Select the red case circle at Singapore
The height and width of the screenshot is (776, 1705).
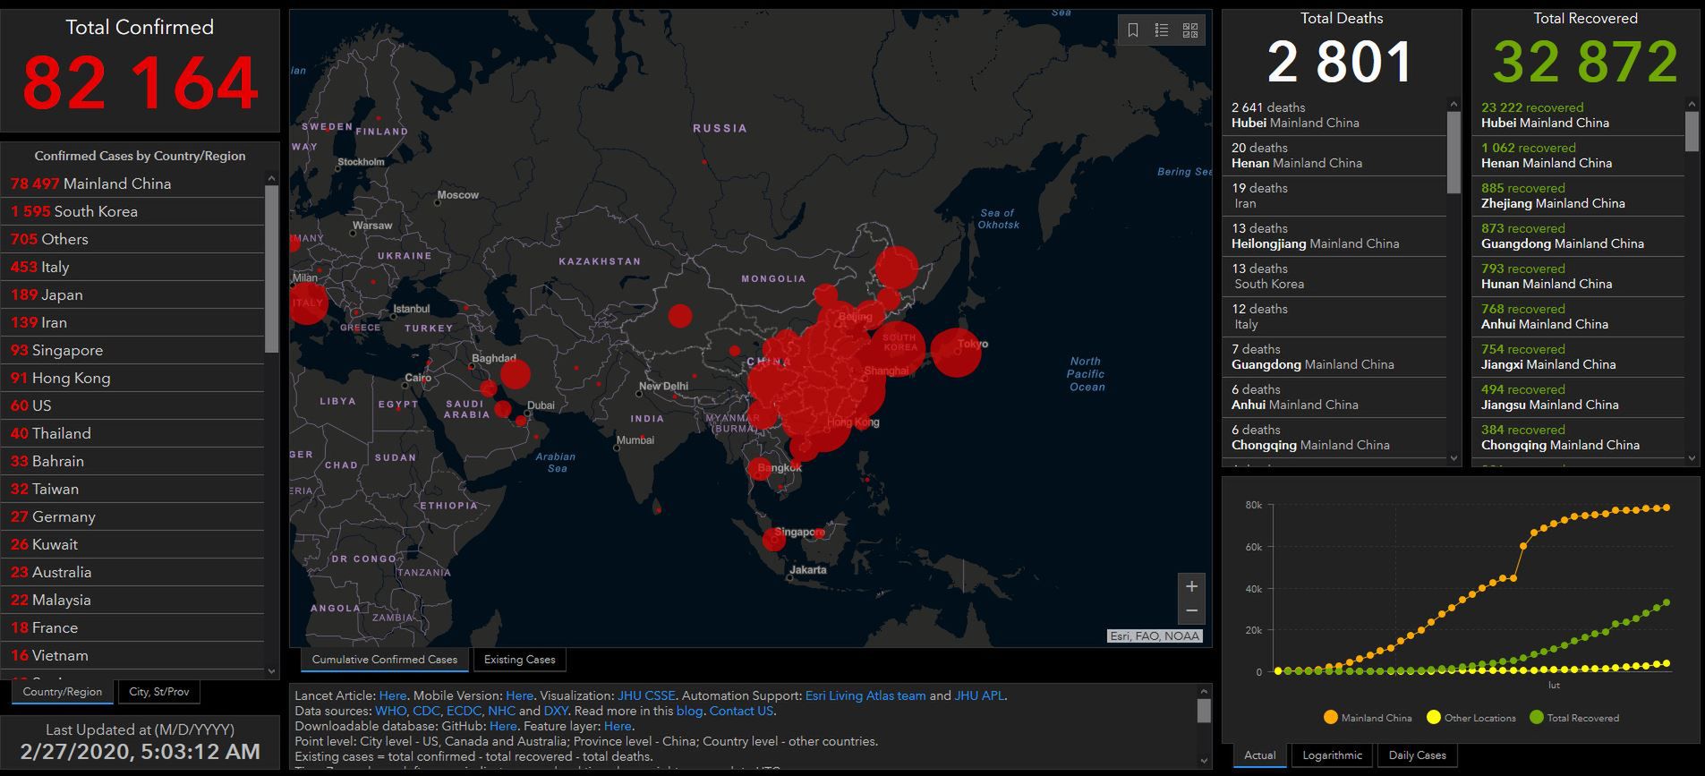(773, 540)
